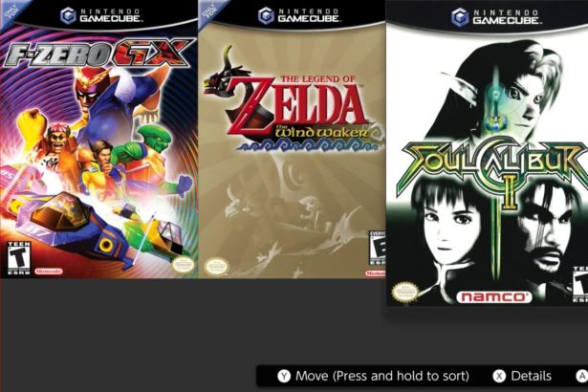Click the Move (Press and hold to sort) label

(x=382, y=376)
